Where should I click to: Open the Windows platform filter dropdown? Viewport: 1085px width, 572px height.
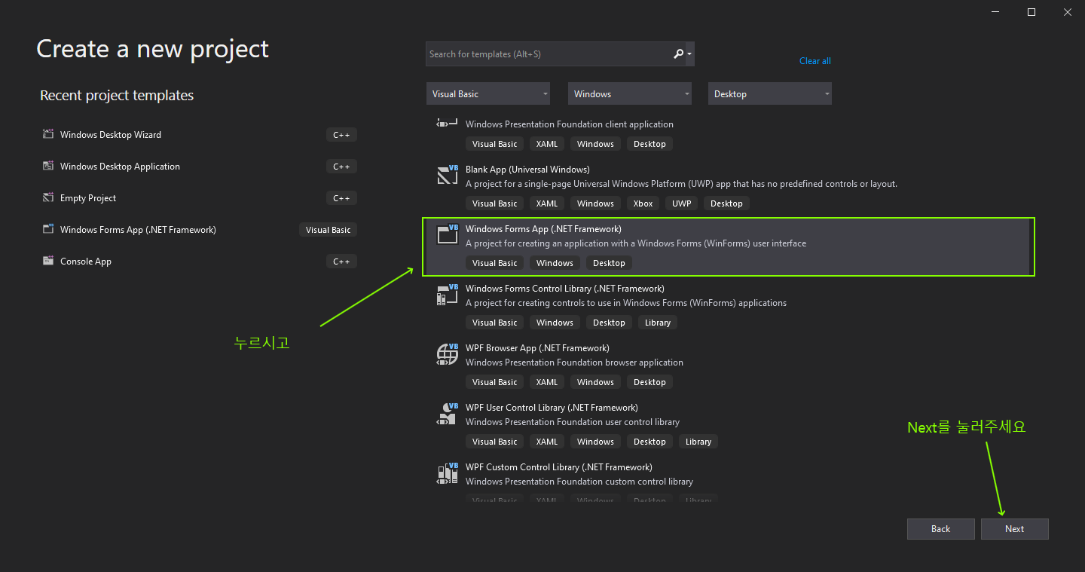[x=630, y=93]
